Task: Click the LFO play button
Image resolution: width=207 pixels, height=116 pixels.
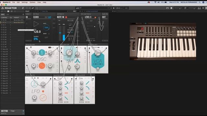Action: click(35, 78)
